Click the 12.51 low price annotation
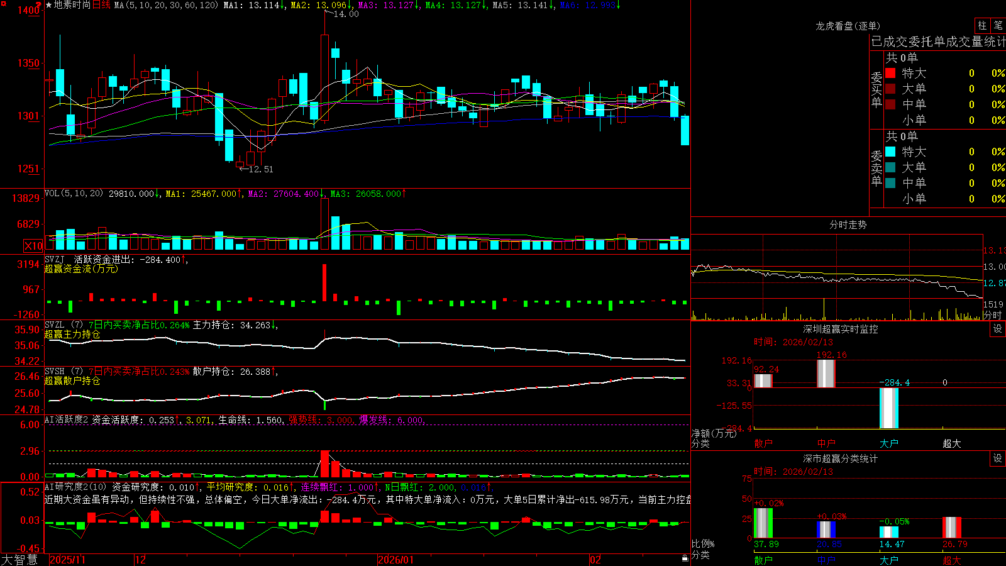 (x=261, y=169)
